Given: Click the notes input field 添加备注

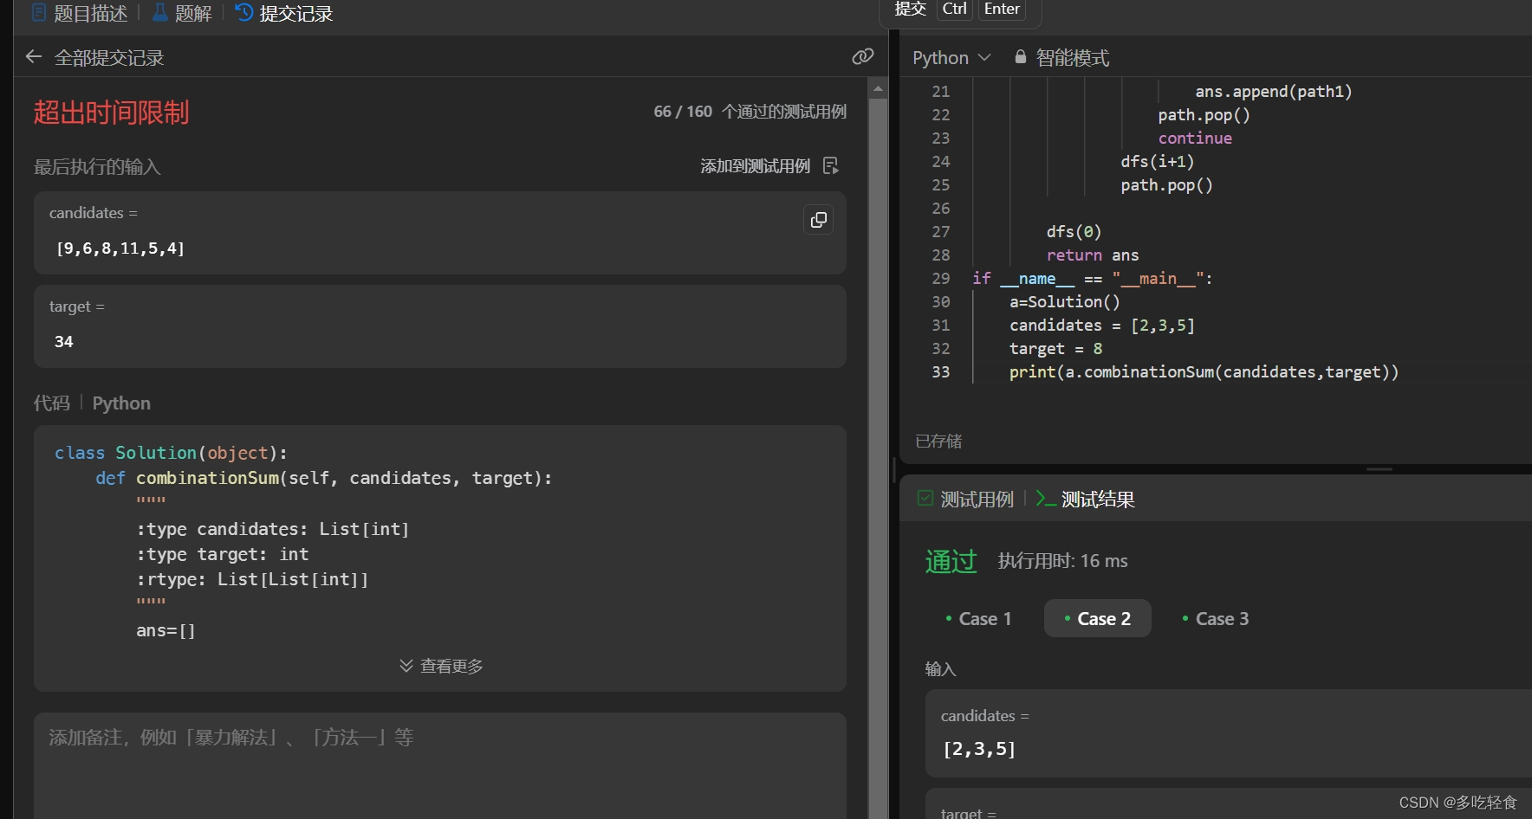Looking at the screenshot, I should pos(440,765).
